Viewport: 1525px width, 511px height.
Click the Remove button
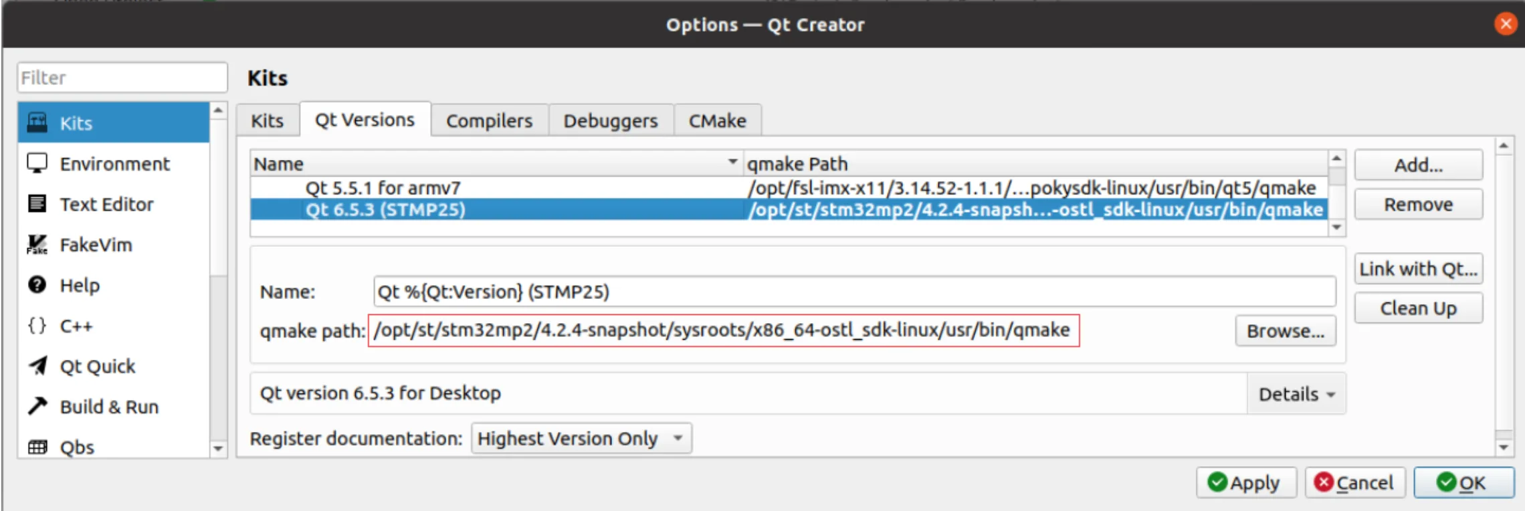coord(1419,204)
